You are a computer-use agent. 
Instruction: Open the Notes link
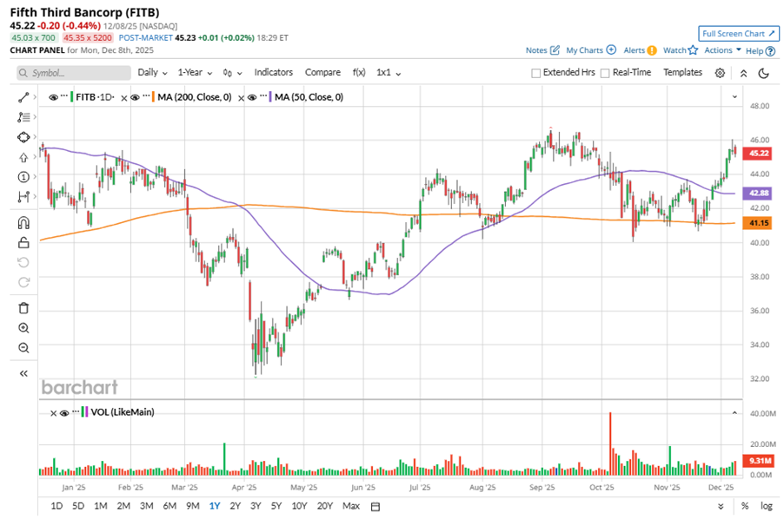pyautogui.click(x=542, y=50)
